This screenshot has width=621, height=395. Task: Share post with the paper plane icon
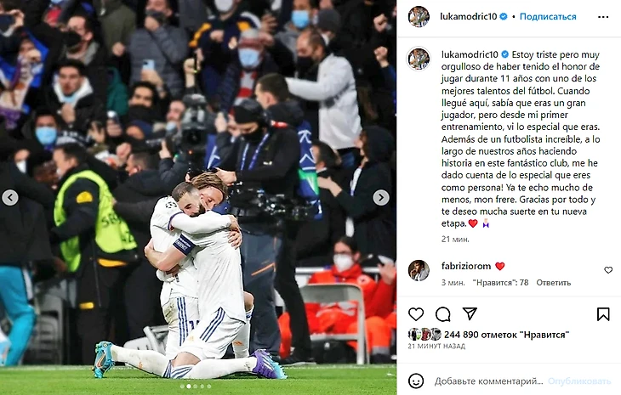click(470, 313)
